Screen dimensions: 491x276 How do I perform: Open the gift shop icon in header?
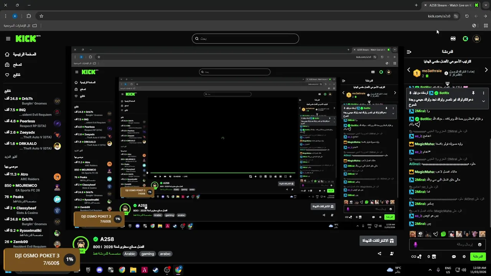[x=453, y=39]
